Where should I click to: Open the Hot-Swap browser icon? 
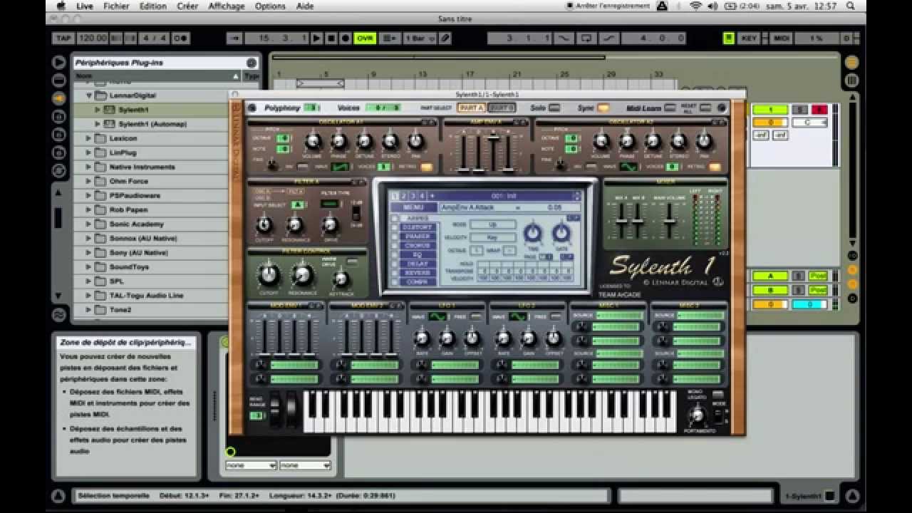point(58,170)
